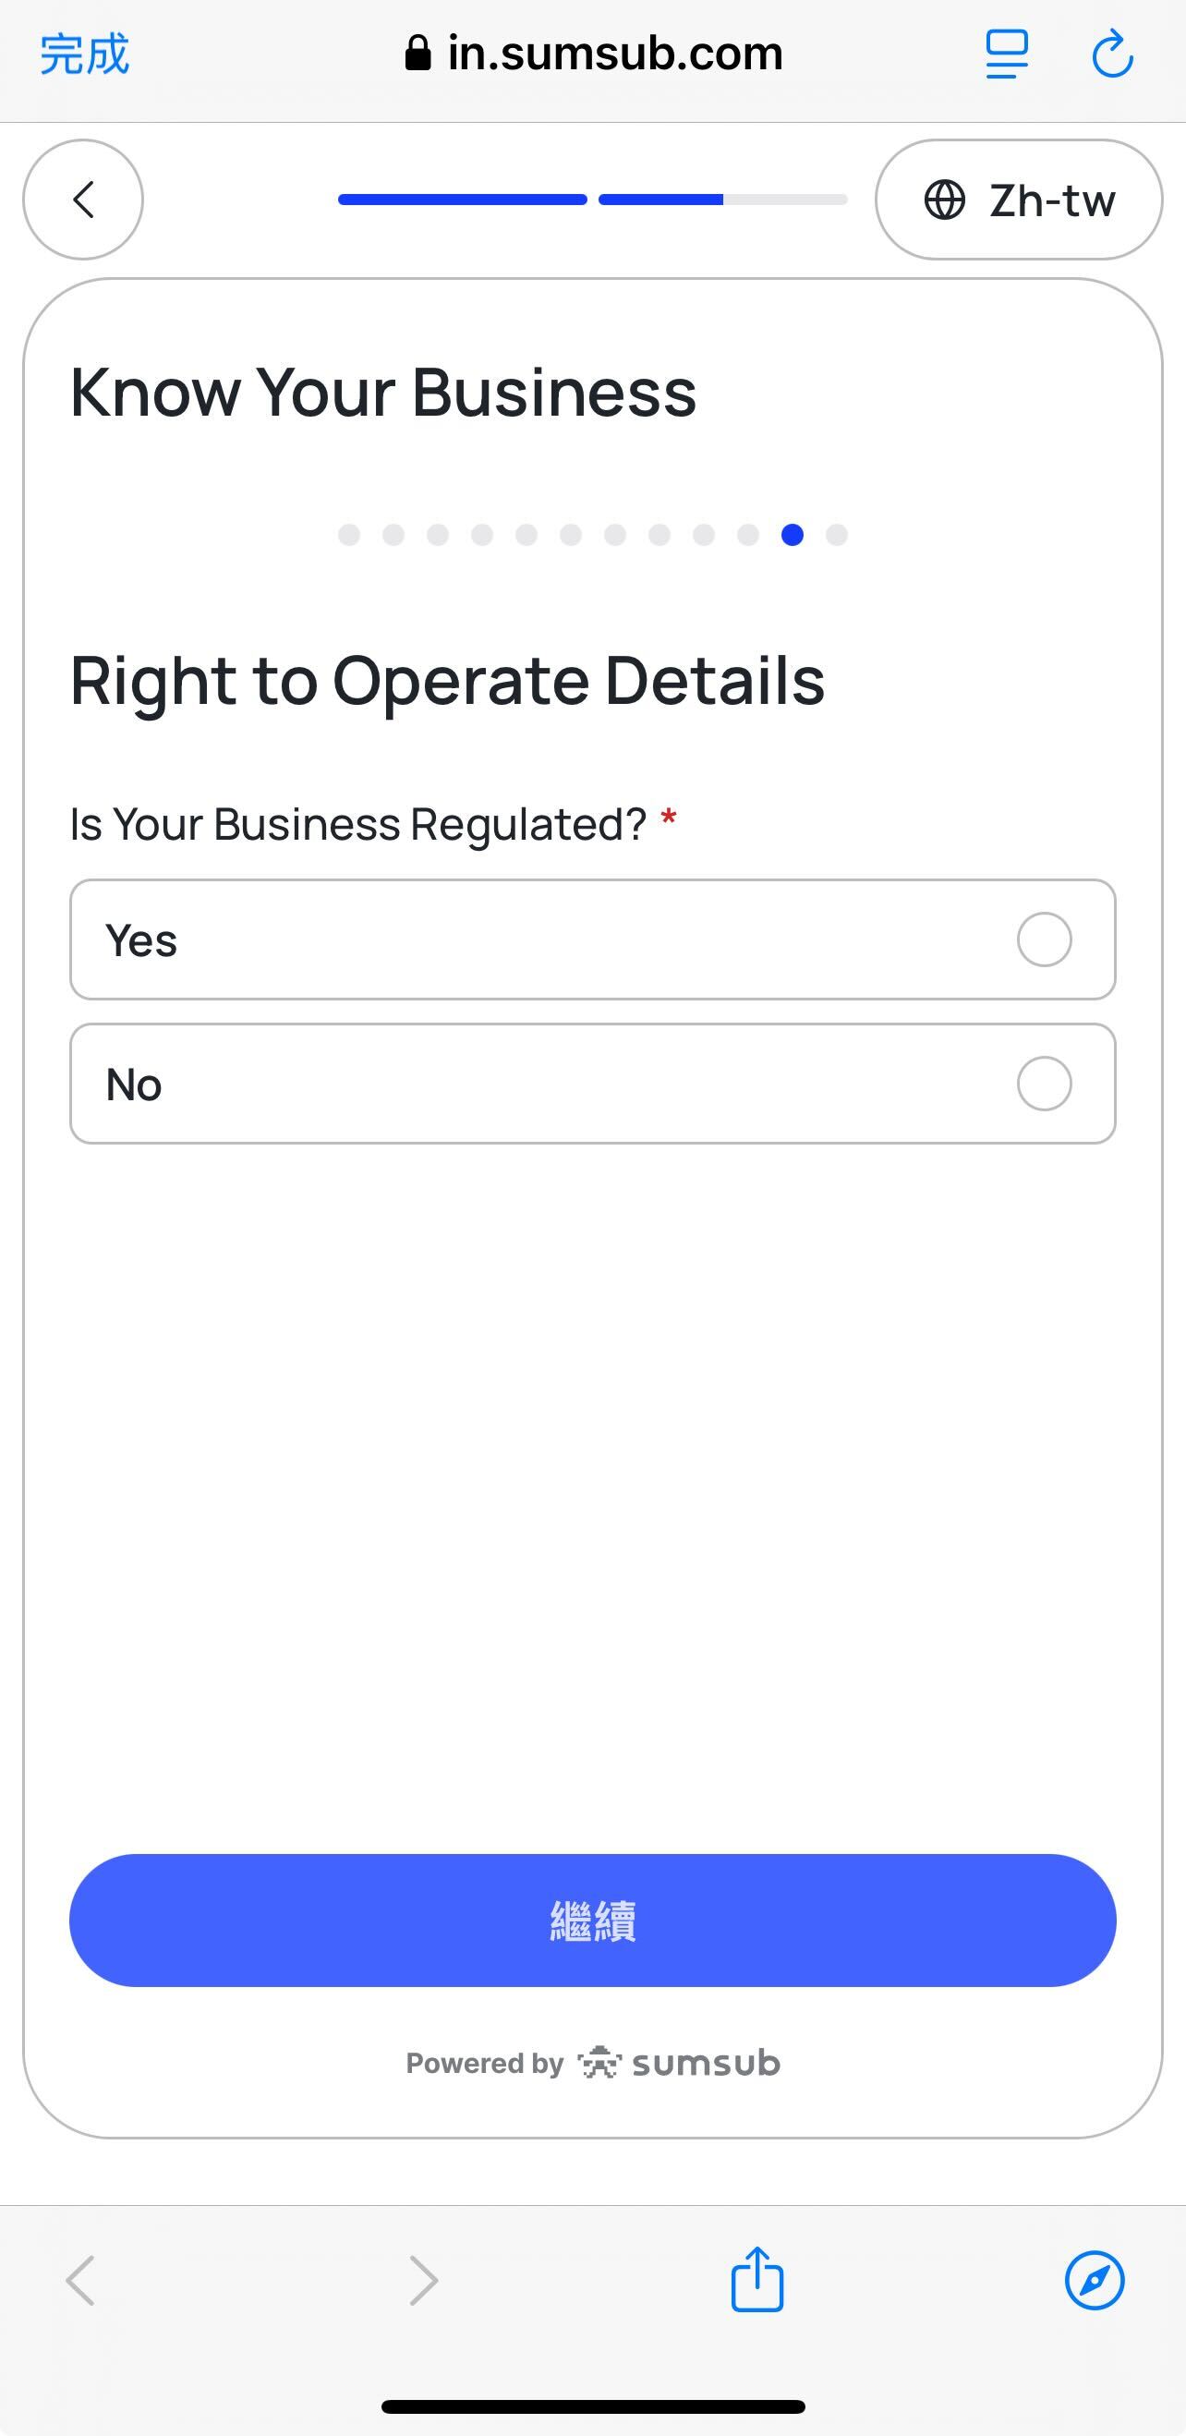Image resolution: width=1186 pixels, height=2436 pixels.
Task: Open the Zh-tw language selector
Action: coord(1019,200)
